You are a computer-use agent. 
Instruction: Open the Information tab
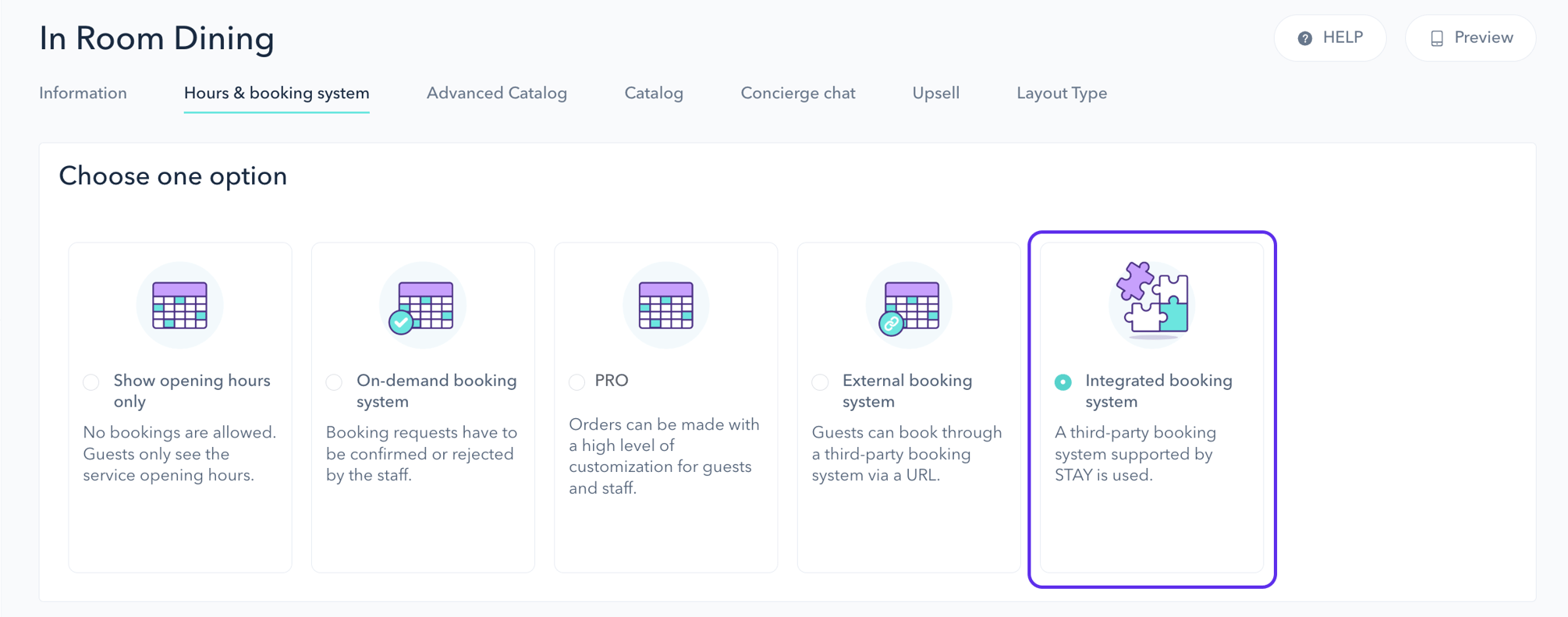point(83,93)
